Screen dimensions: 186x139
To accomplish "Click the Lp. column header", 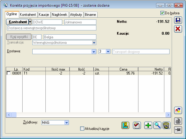I will point(14,69).
